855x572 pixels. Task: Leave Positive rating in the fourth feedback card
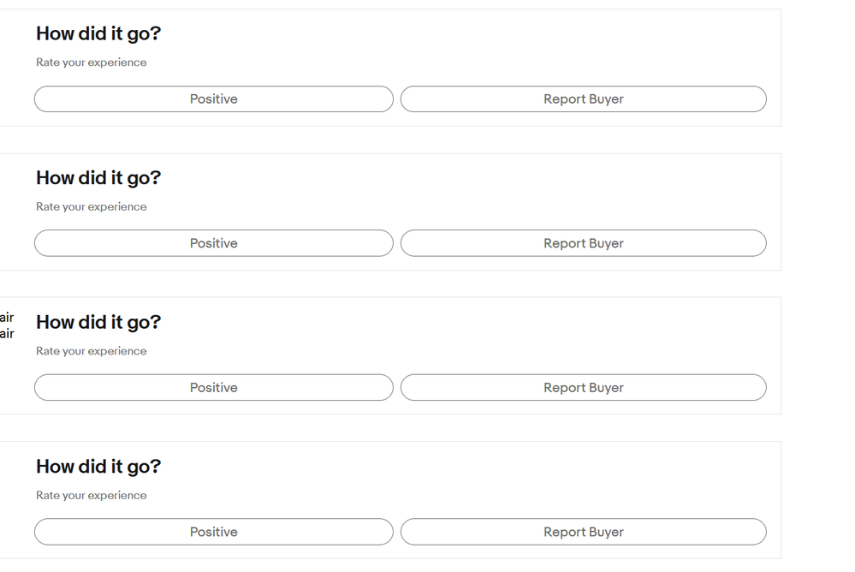(214, 532)
